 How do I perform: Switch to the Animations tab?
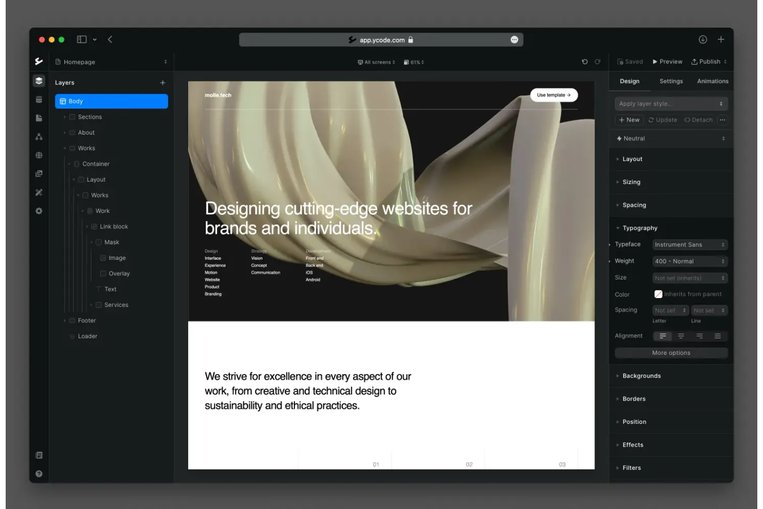coord(712,81)
